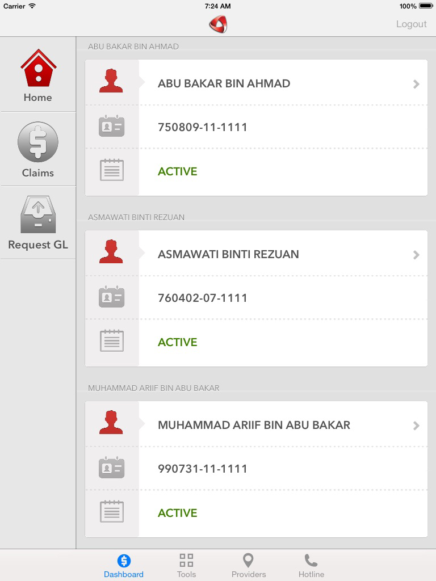The width and height of the screenshot is (436, 581).
Task: Click ID card icon beside 990731-11-1111
Action: 112,468
